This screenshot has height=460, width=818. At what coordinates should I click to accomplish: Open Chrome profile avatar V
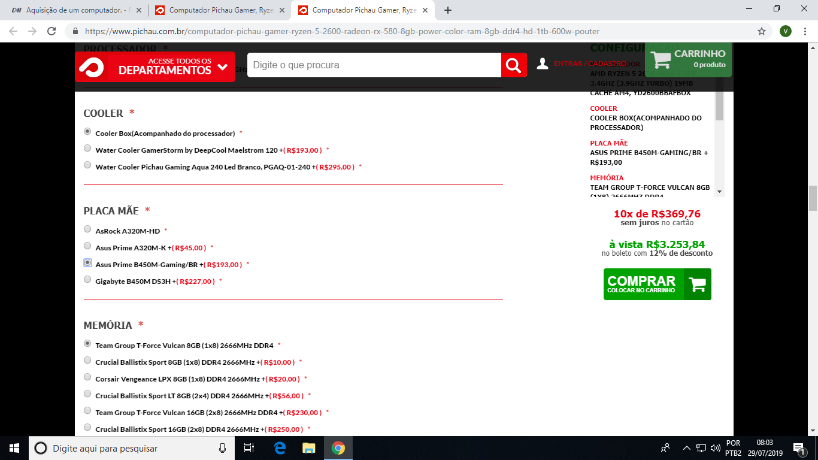pos(786,31)
